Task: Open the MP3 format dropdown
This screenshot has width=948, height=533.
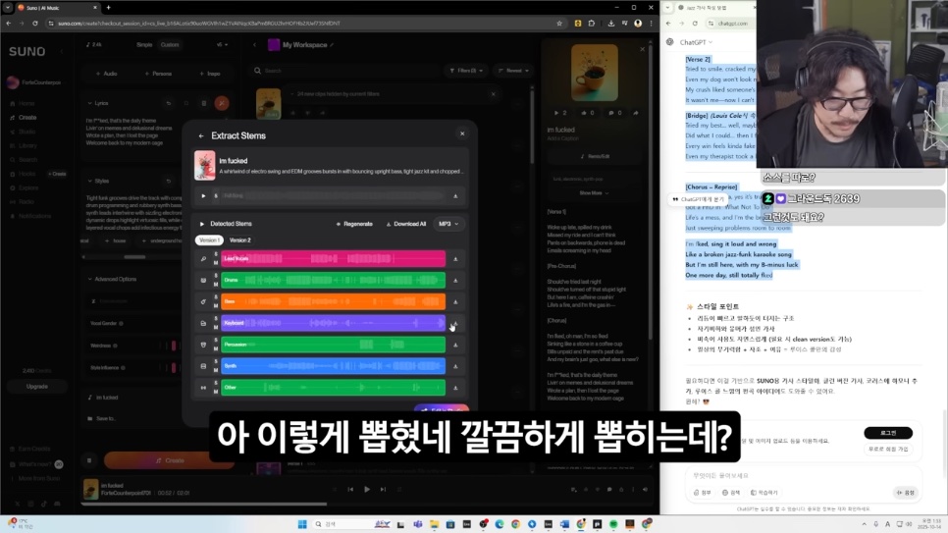Action: [x=448, y=224]
